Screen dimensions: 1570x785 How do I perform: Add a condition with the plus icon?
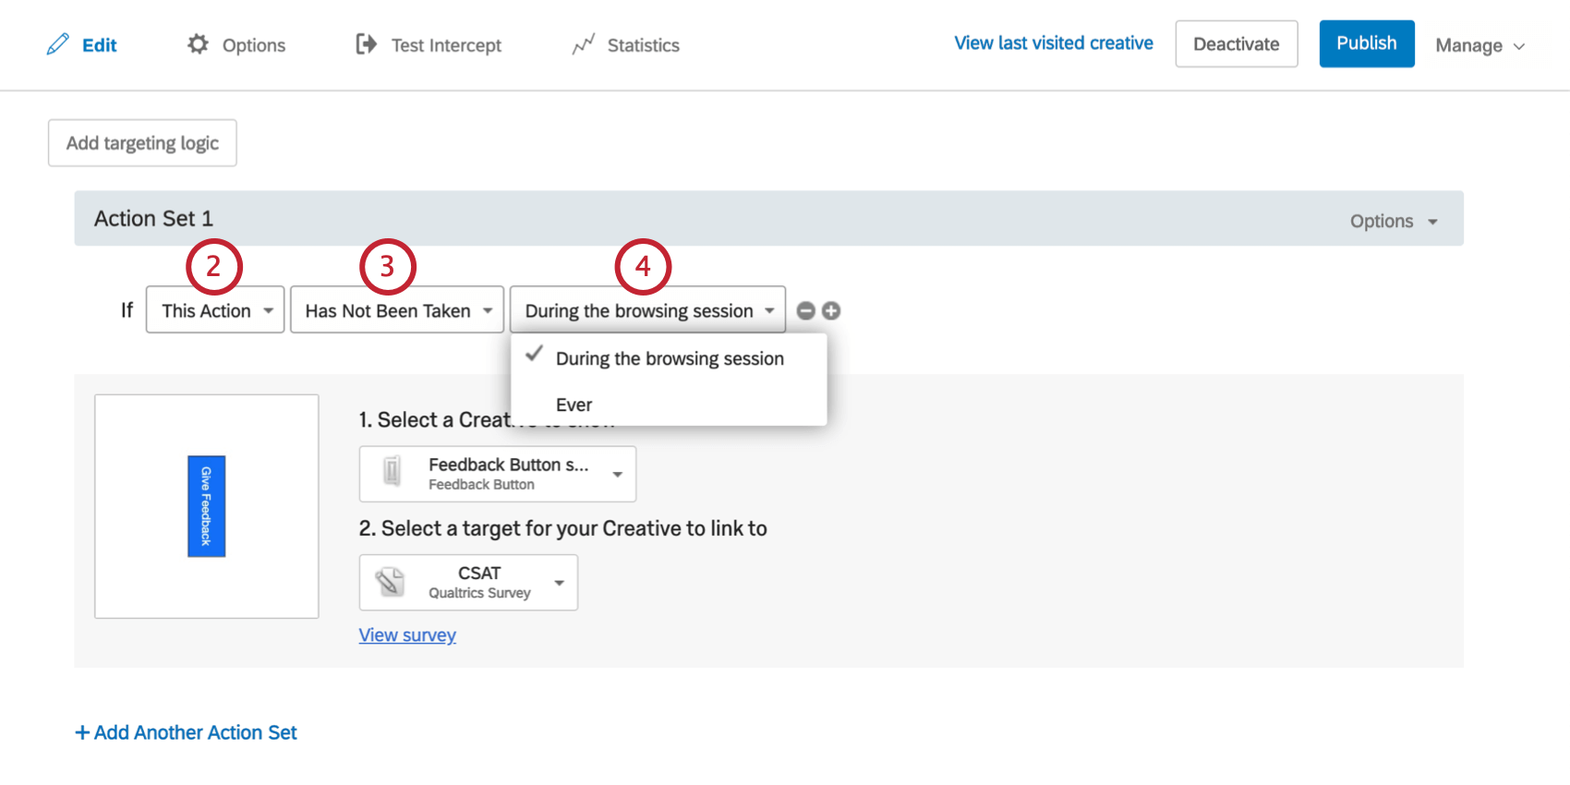point(831,311)
